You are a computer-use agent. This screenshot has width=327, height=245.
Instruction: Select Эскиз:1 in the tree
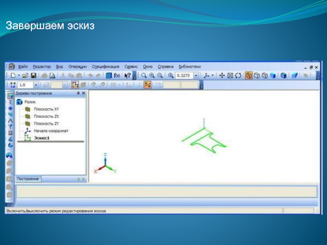point(42,138)
